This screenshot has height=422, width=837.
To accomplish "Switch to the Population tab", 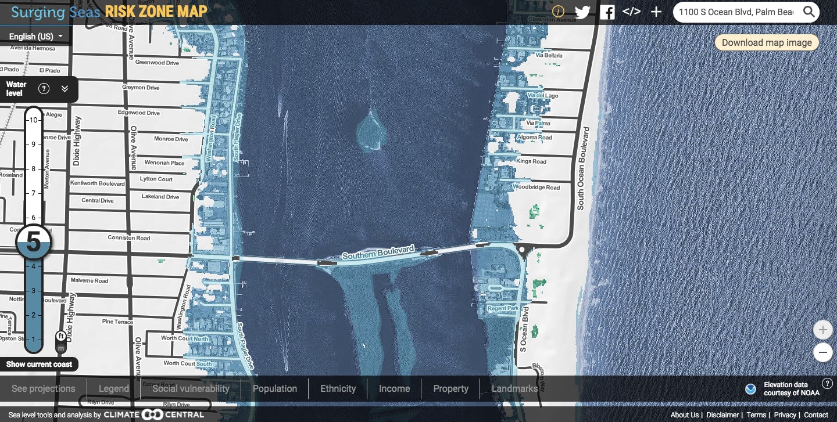I will click(275, 389).
